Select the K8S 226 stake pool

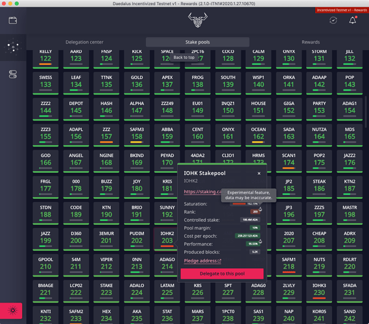pos(197,292)
